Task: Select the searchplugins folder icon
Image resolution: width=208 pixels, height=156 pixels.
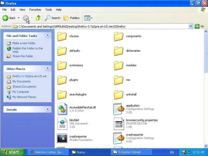Action: pyautogui.click(x=62, y=95)
